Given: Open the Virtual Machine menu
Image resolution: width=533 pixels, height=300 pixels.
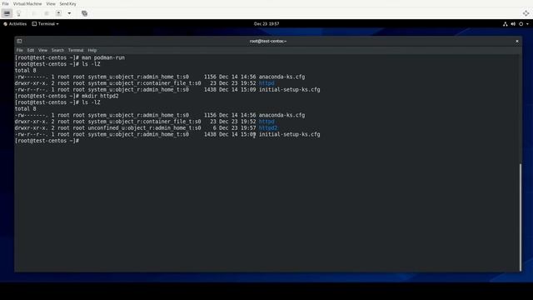Looking at the screenshot, I should [27, 3].
